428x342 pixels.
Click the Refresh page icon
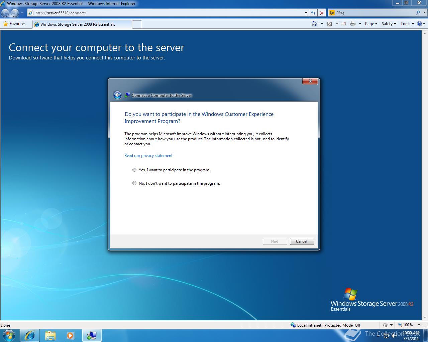(313, 13)
